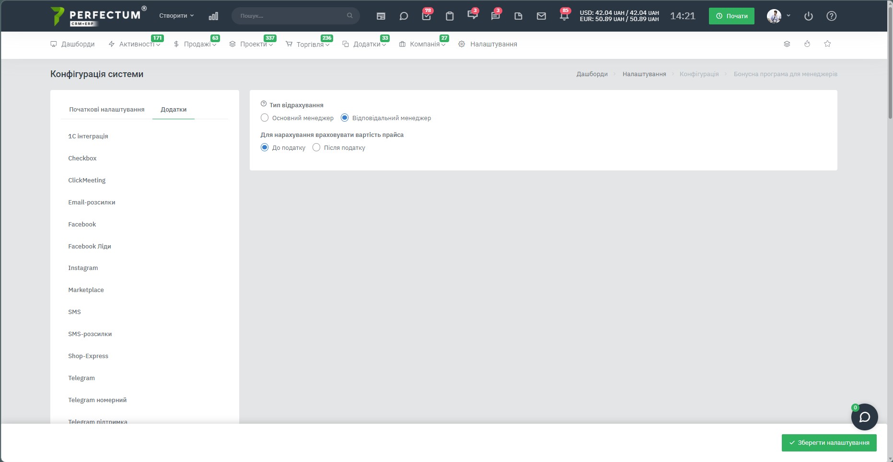Image resolution: width=893 pixels, height=462 pixels.
Task: Click the layers stack icon on right
Action: coord(787,44)
